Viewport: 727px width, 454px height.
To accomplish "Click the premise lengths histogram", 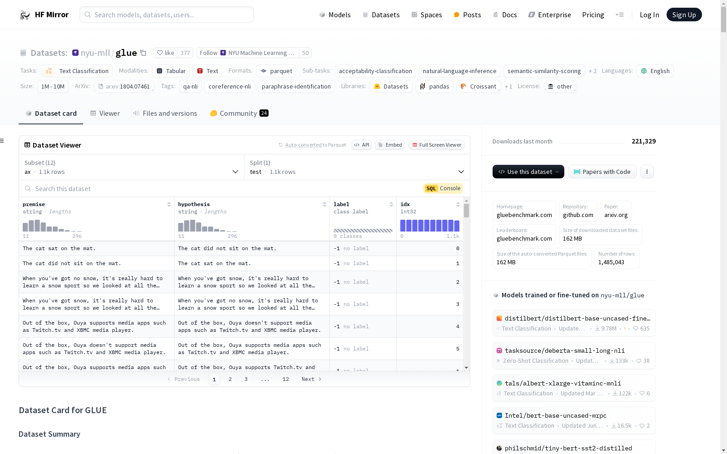I will point(52,226).
